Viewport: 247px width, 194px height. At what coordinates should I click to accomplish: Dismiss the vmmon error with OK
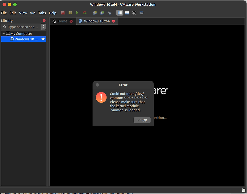click(x=142, y=120)
